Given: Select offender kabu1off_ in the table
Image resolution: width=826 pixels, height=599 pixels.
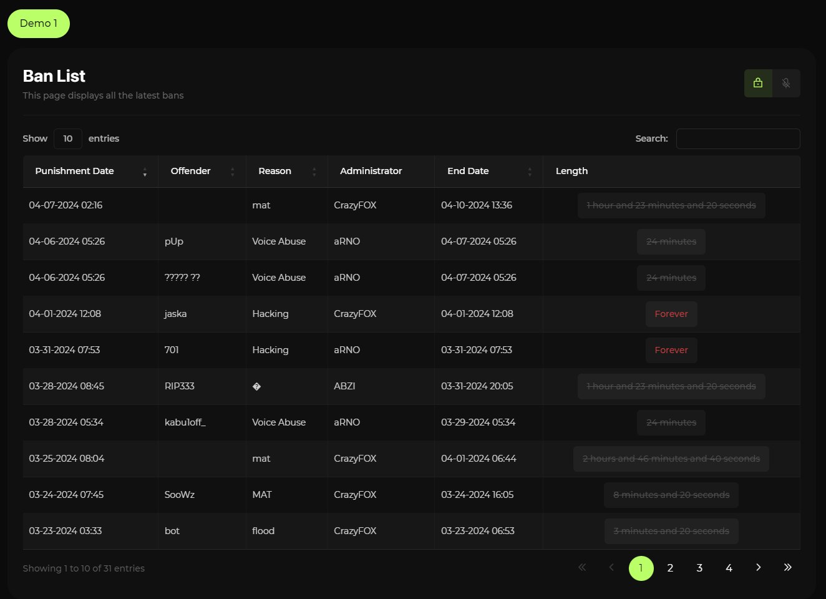Looking at the screenshot, I should 185,422.
